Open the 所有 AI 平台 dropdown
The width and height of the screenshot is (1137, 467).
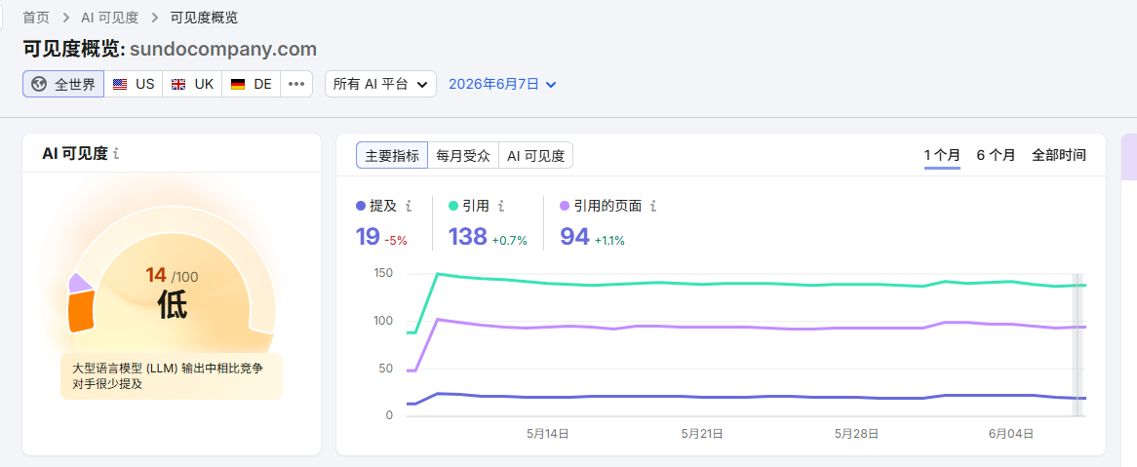pos(380,84)
